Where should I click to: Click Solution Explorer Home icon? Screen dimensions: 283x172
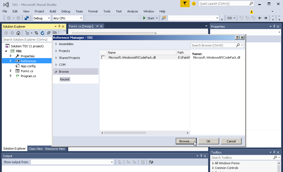click(18, 33)
